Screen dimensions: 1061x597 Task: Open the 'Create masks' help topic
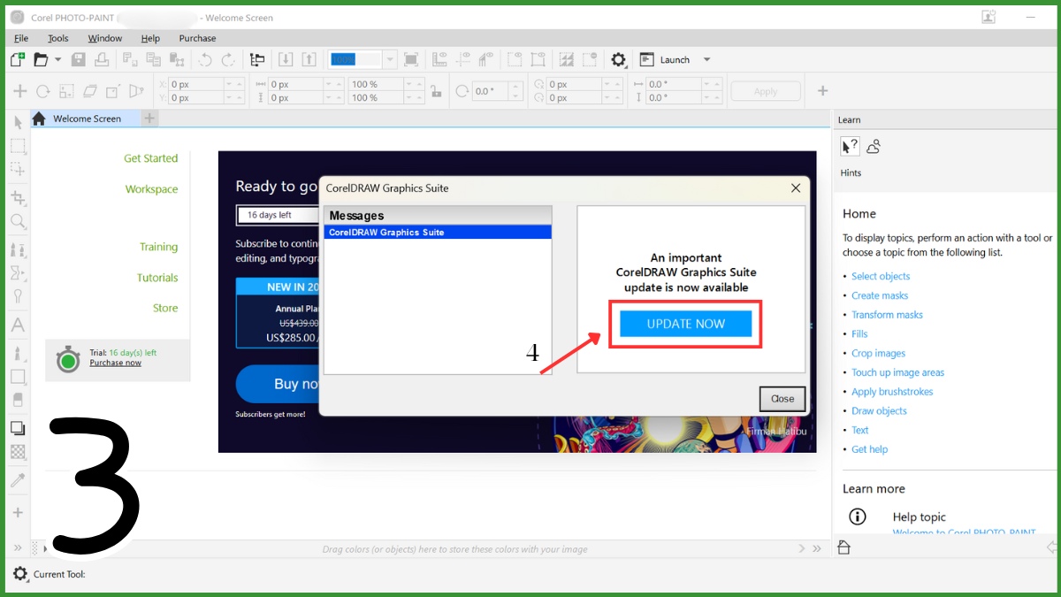click(x=880, y=295)
